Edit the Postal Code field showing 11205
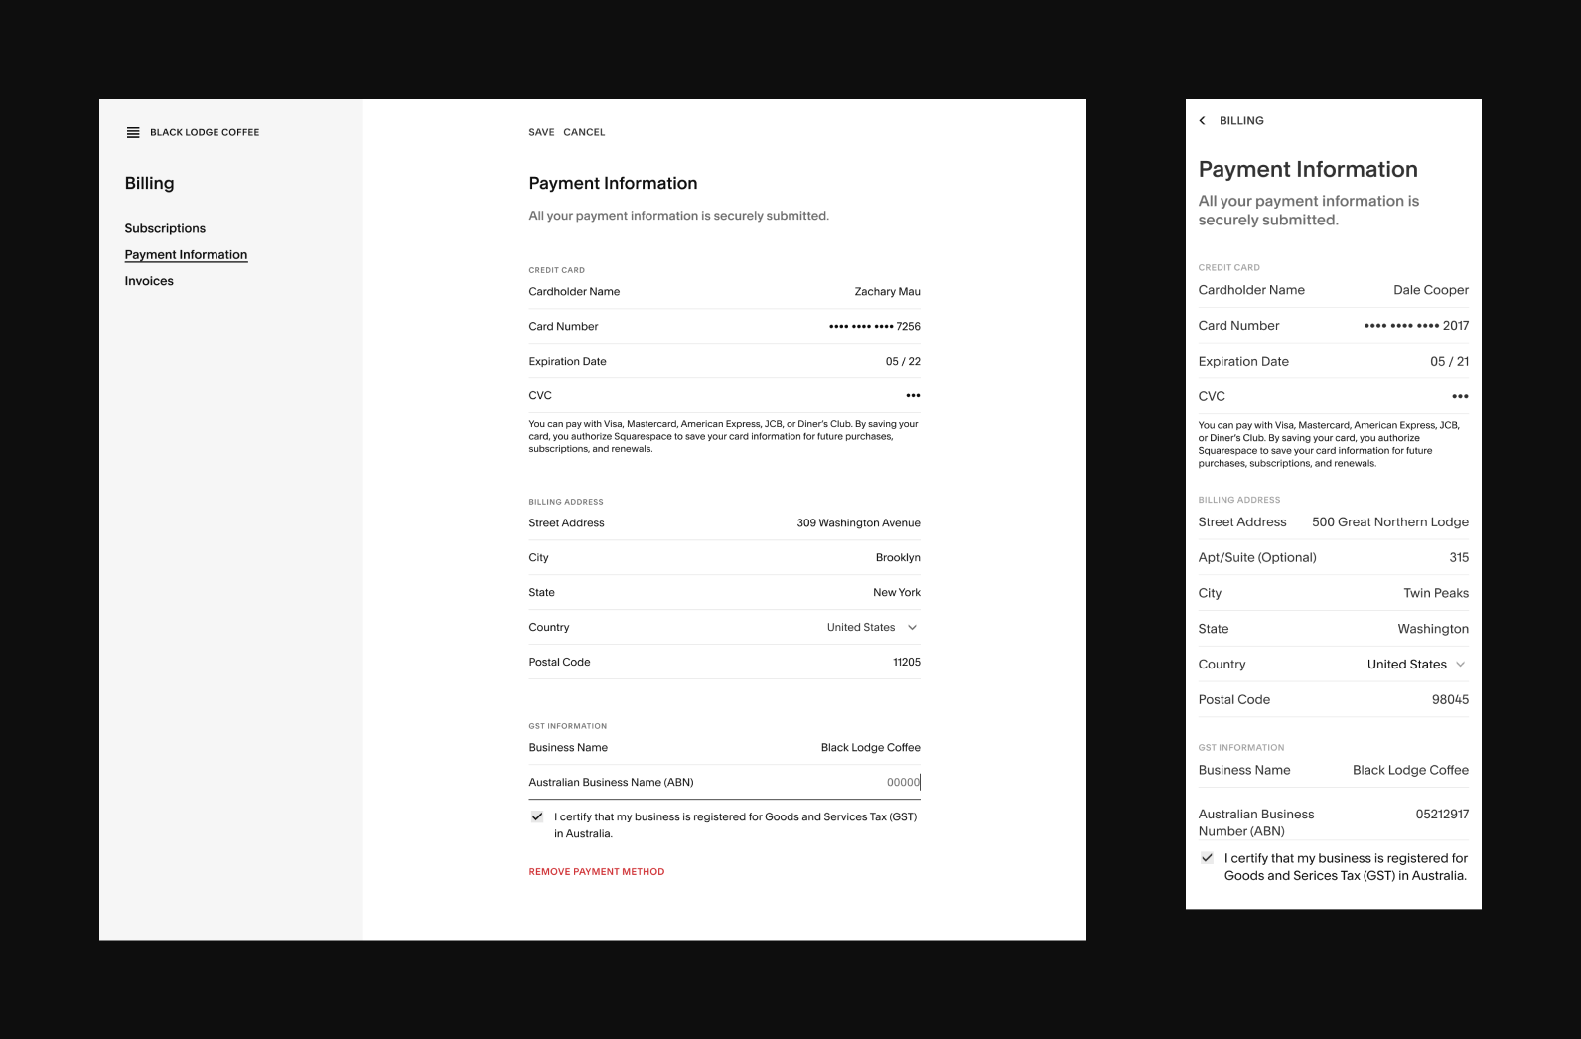The image size is (1581, 1039). 724,662
